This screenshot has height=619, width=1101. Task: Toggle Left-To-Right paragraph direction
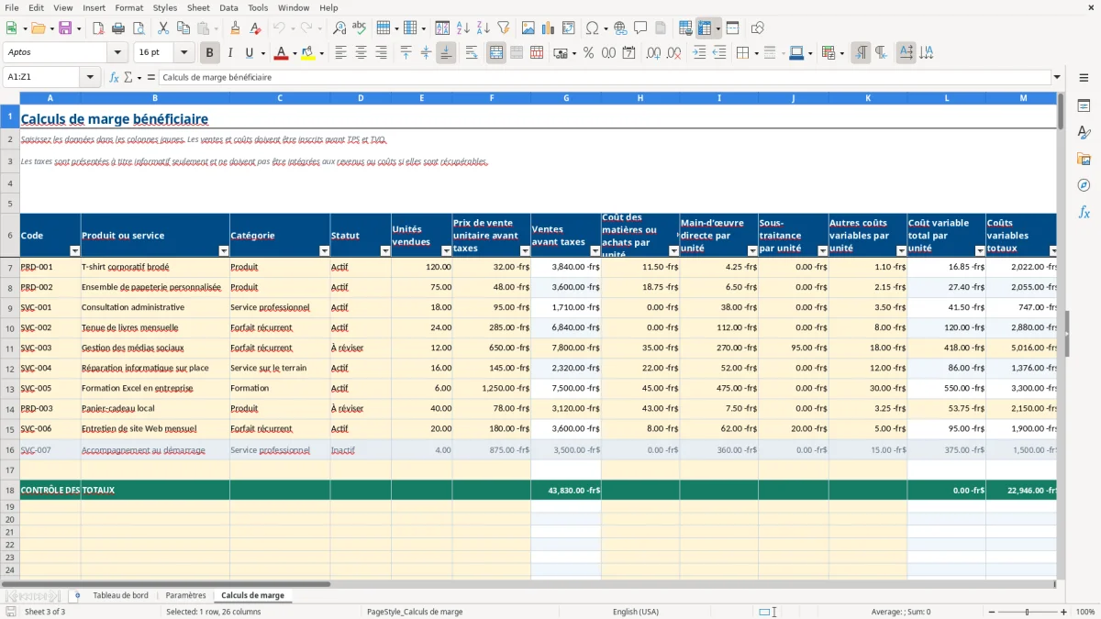[x=861, y=53]
